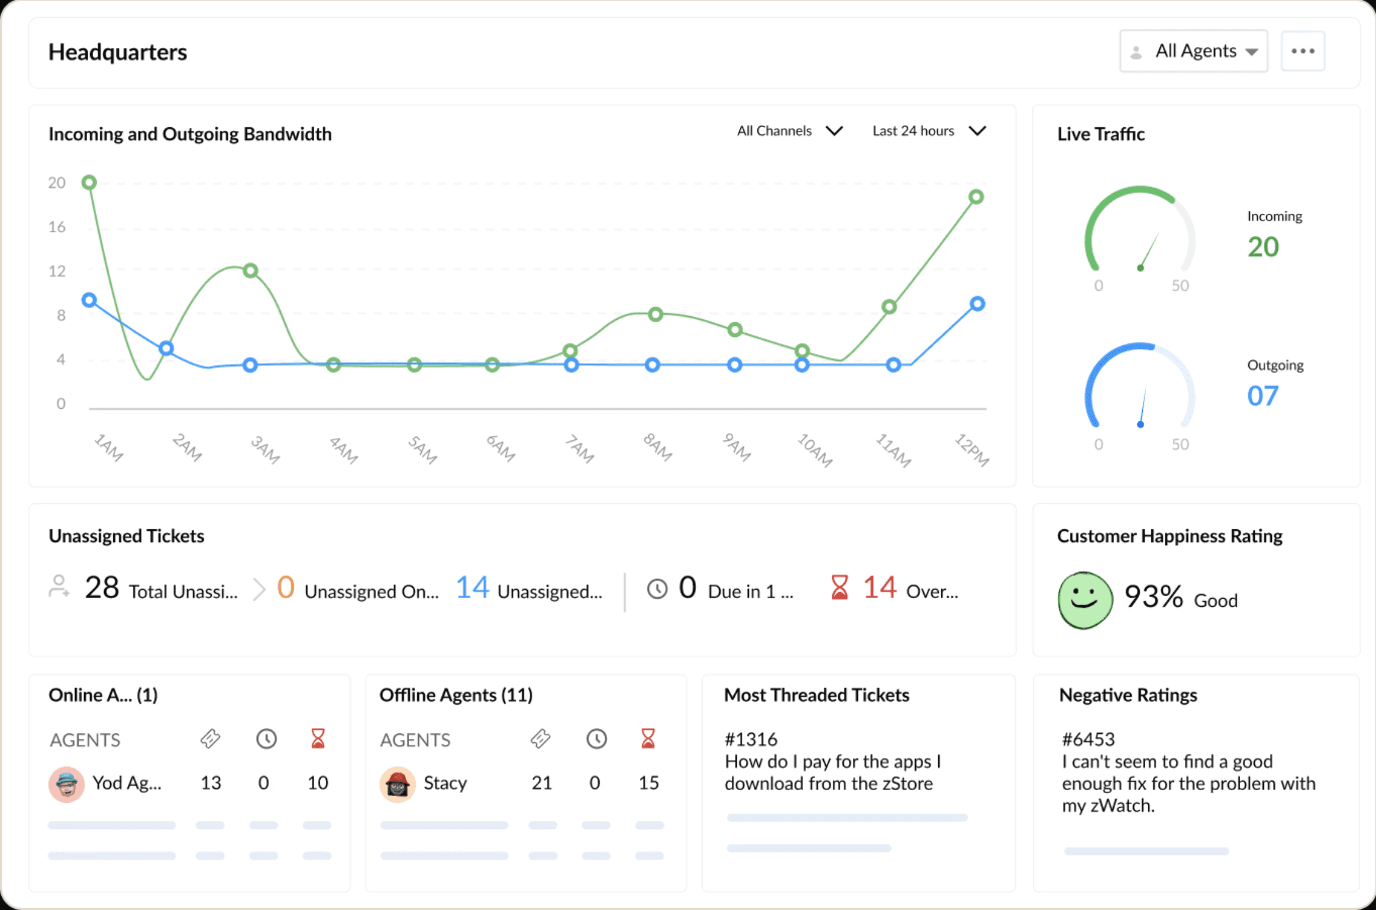This screenshot has height=910, width=1376.
Task: Click Stacy's agent avatar in Offline Agents
Action: click(x=398, y=784)
